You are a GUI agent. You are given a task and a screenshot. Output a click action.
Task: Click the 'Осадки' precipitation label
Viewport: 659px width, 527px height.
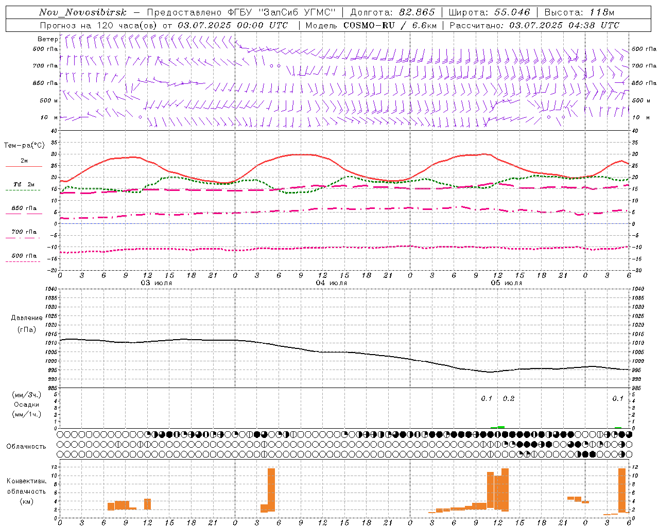(x=27, y=405)
